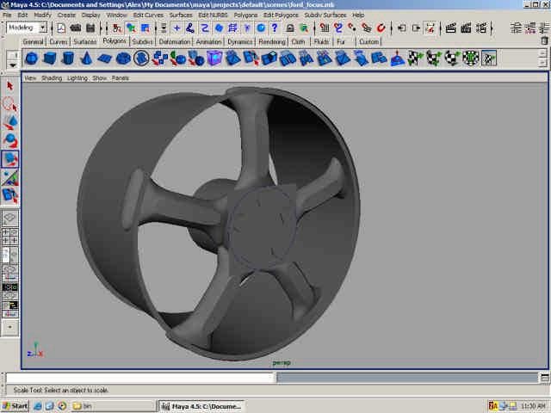551x413 pixels.
Task: Create a polygon cube from the shelf
Action: point(50,59)
